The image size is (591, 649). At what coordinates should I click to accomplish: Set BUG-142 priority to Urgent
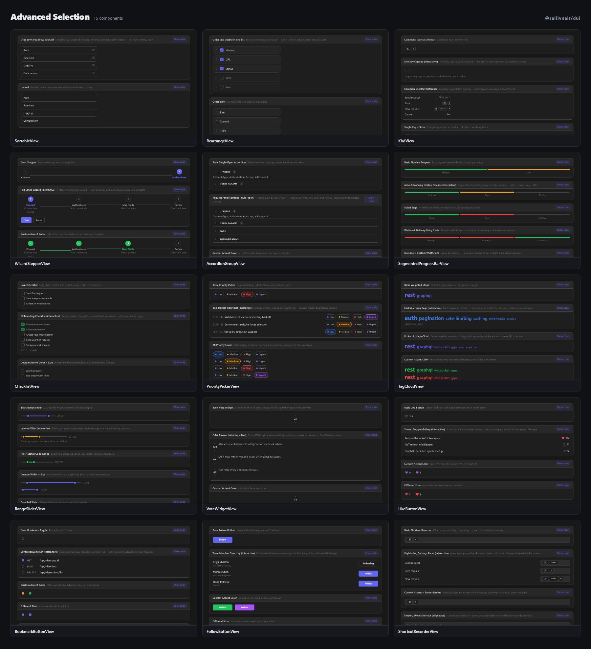coord(371,317)
